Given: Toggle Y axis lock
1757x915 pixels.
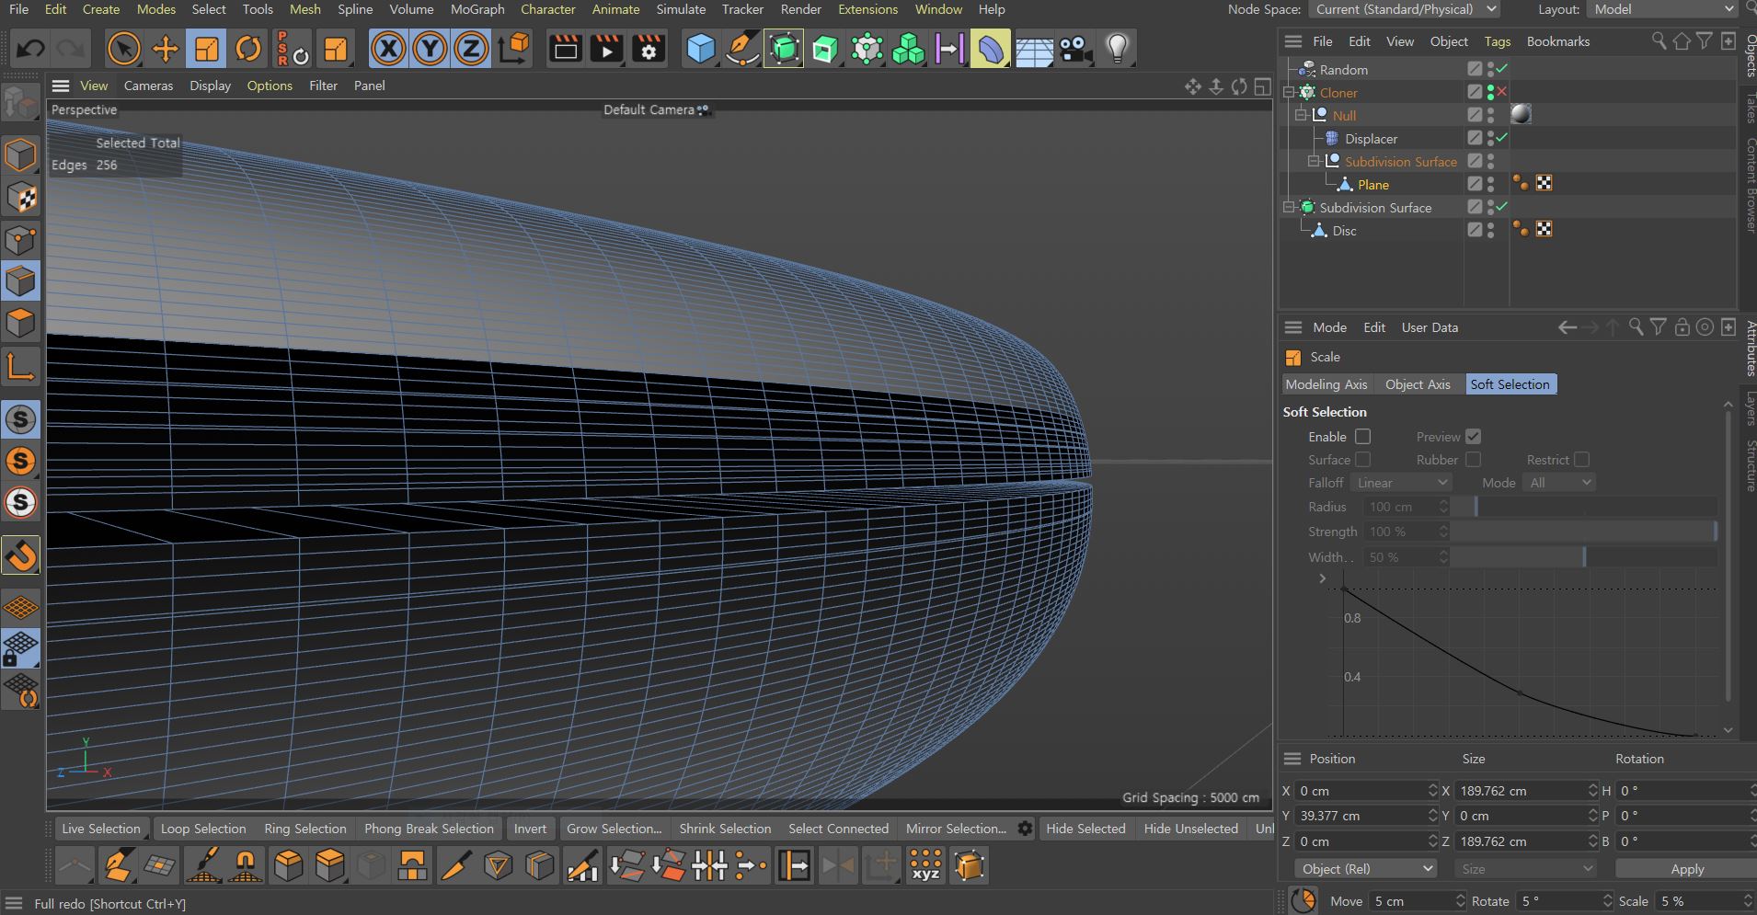Looking at the screenshot, I should [x=430, y=49].
